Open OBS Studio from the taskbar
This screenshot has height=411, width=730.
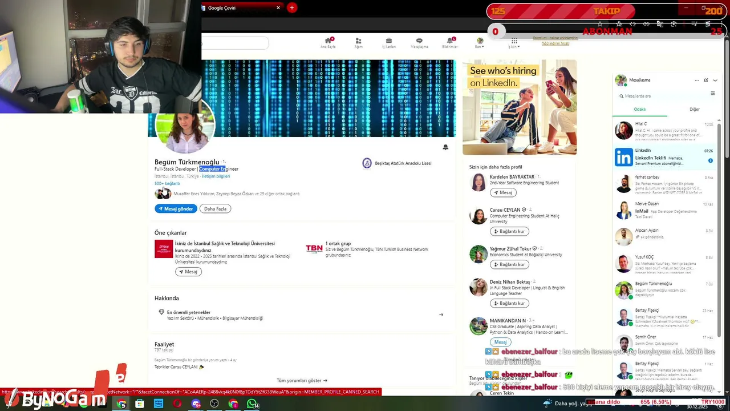214,404
